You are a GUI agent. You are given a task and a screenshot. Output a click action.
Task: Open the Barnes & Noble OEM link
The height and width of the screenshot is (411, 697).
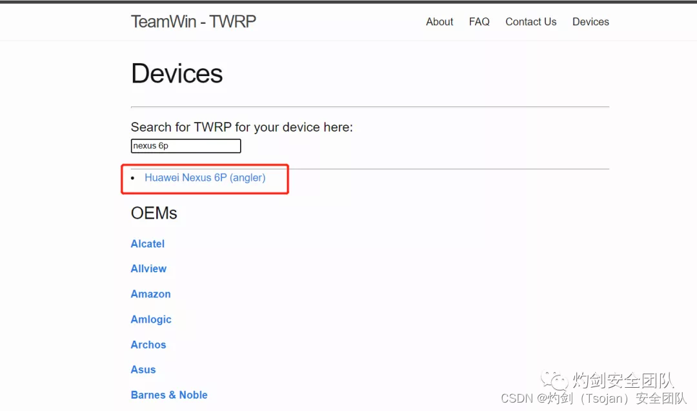[169, 395]
